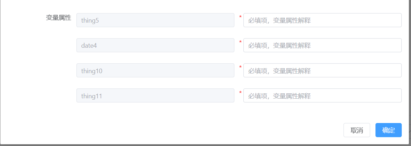The image size is (411, 146).
Task: Focus the explanation input beside date4
Action: coord(323,45)
